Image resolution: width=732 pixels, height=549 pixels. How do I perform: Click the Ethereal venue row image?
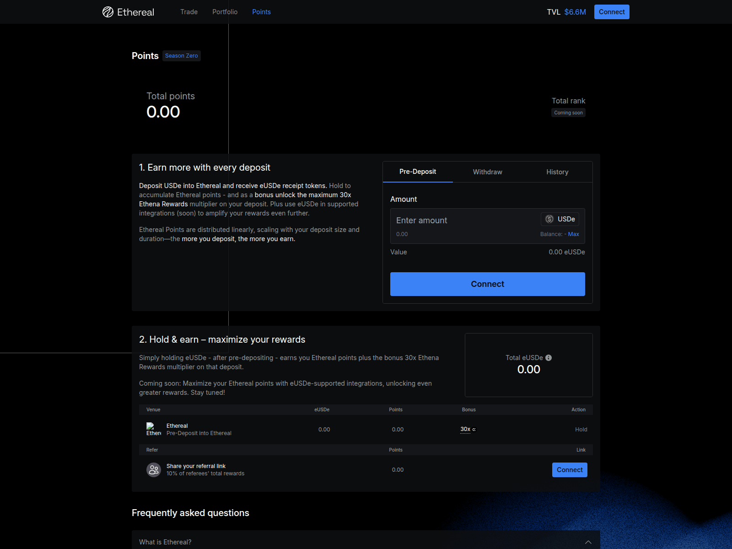coord(154,430)
